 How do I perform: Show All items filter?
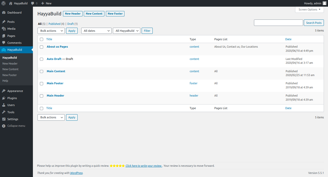pyautogui.click(x=40, y=24)
